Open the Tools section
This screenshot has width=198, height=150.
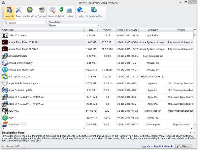point(18,13)
